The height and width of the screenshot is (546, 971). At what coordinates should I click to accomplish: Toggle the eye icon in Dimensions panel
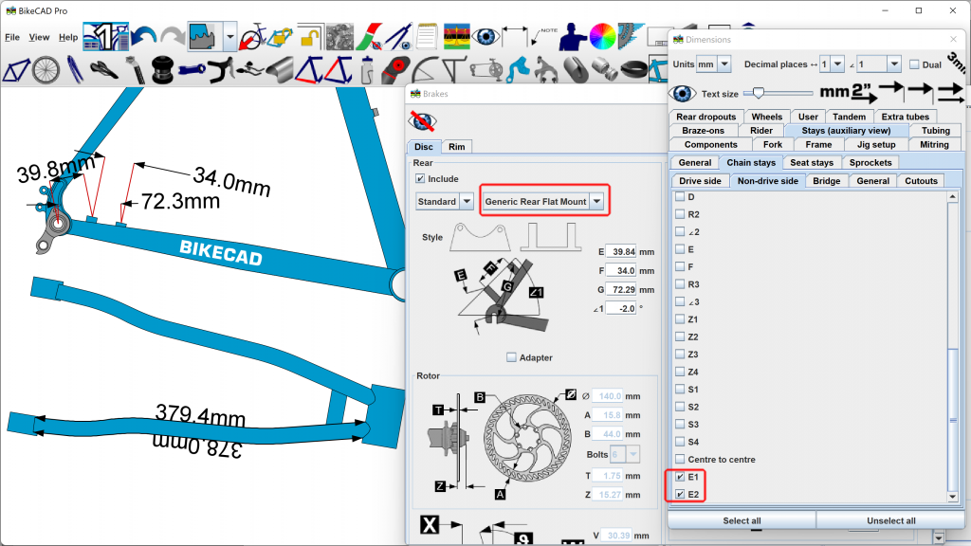click(x=683, y=94)
